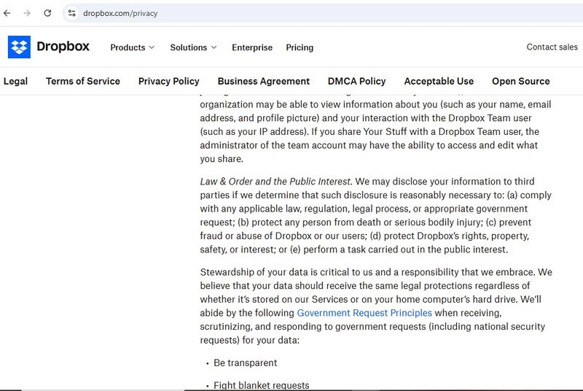This screenshot has height=391, width=583.
Task: Click 'Stewardship of your data' sentence start
Action: tap(254, 272)
